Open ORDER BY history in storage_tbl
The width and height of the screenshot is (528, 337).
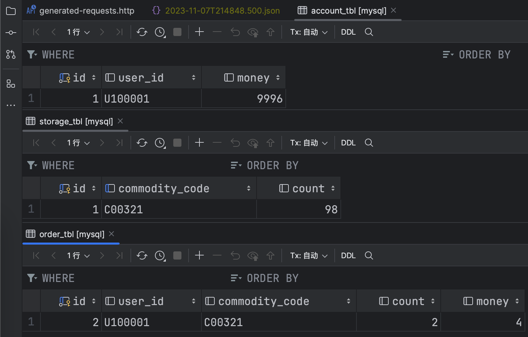coord(236,165)
